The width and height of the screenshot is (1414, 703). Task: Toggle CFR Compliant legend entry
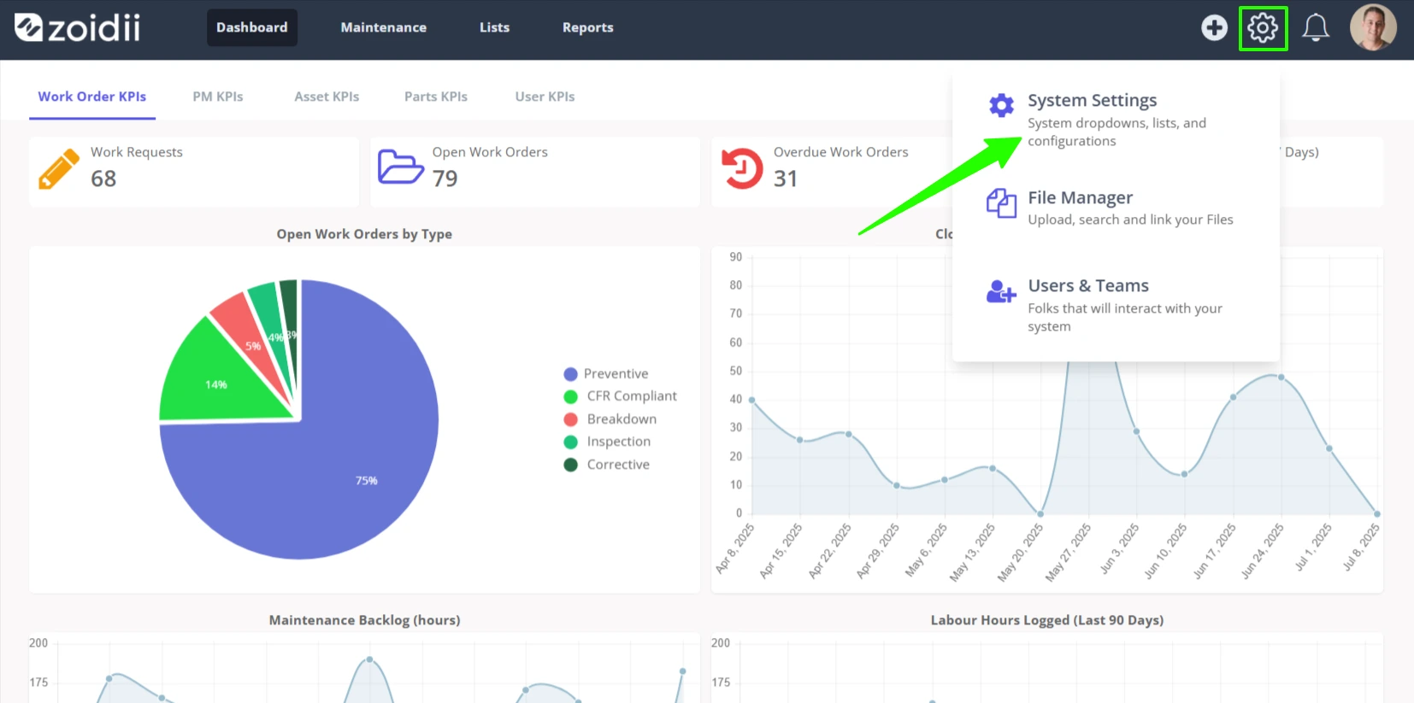click(621, 396)
